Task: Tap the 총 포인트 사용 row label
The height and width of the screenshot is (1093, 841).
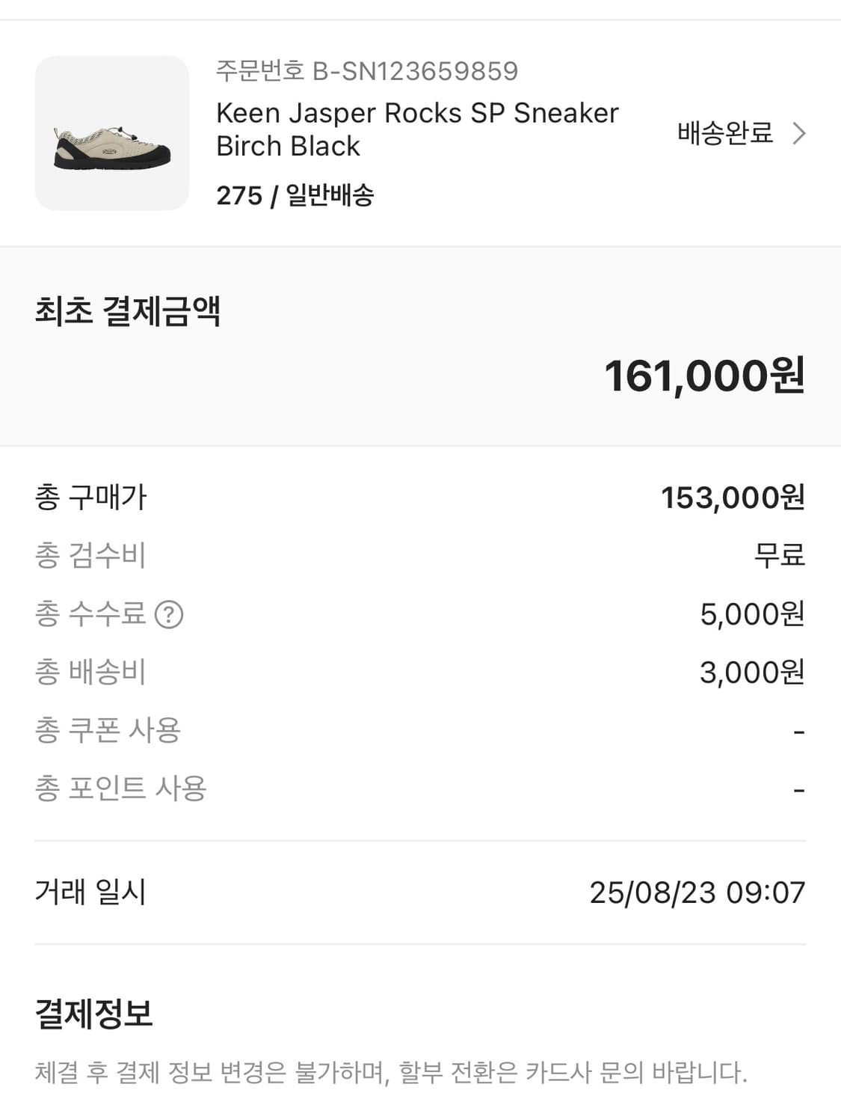Action: tap(120, 788)
